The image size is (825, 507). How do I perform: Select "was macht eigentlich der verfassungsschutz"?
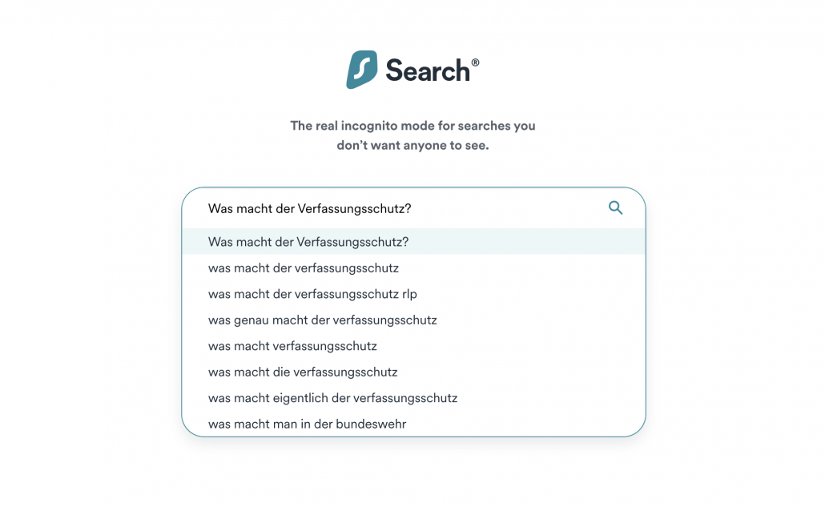click(333, 397)
